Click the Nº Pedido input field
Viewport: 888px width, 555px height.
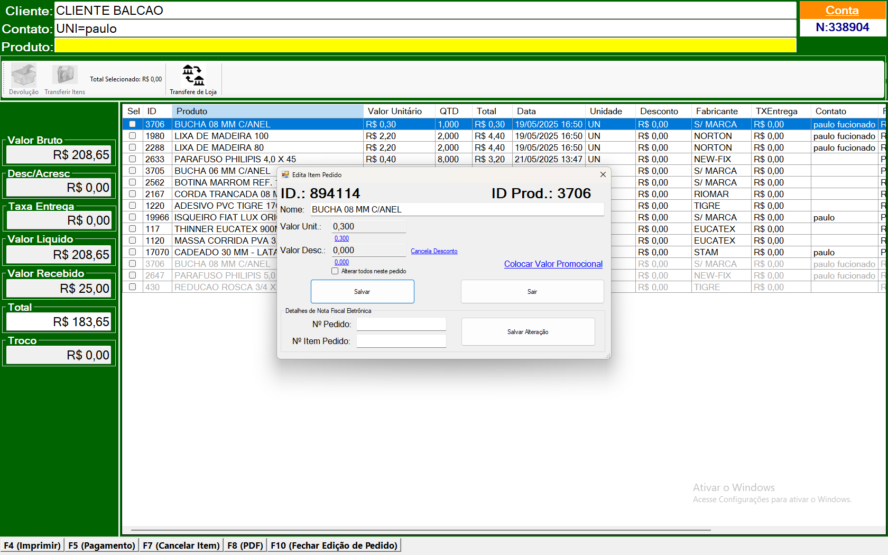click(401, 324)
